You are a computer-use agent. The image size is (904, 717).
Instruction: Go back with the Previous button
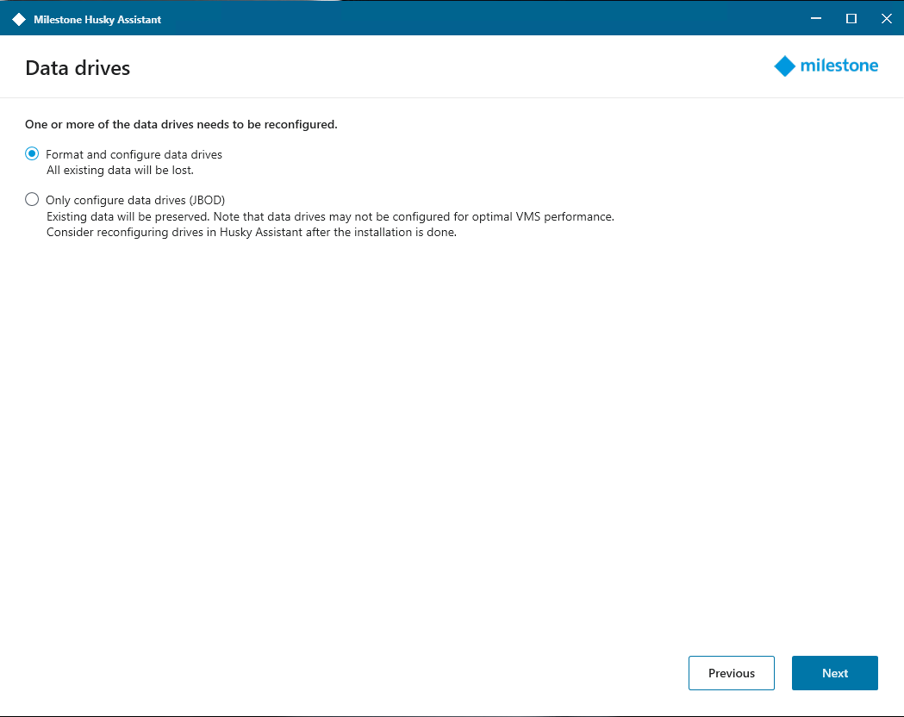tap(731, 673)
